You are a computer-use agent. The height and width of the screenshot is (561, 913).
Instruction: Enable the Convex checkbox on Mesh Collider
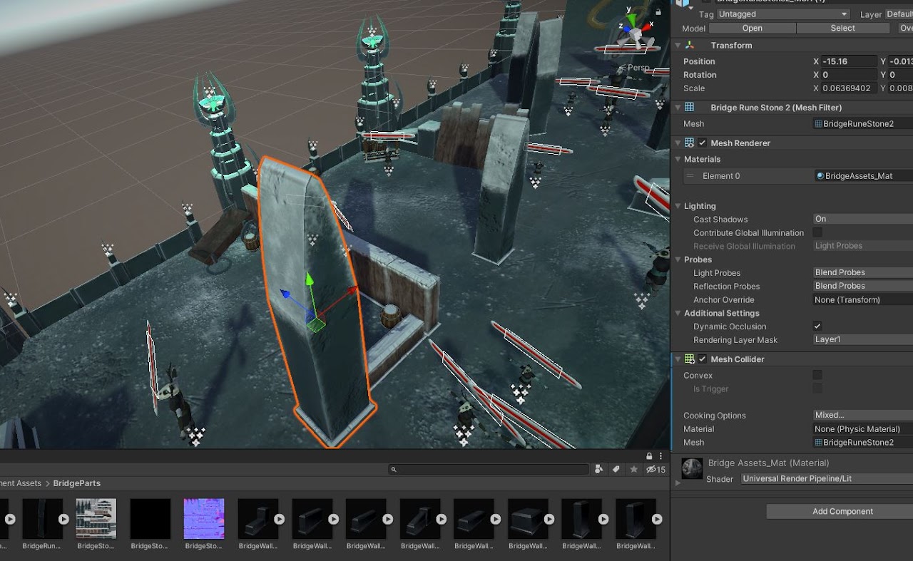click(817, 375)
